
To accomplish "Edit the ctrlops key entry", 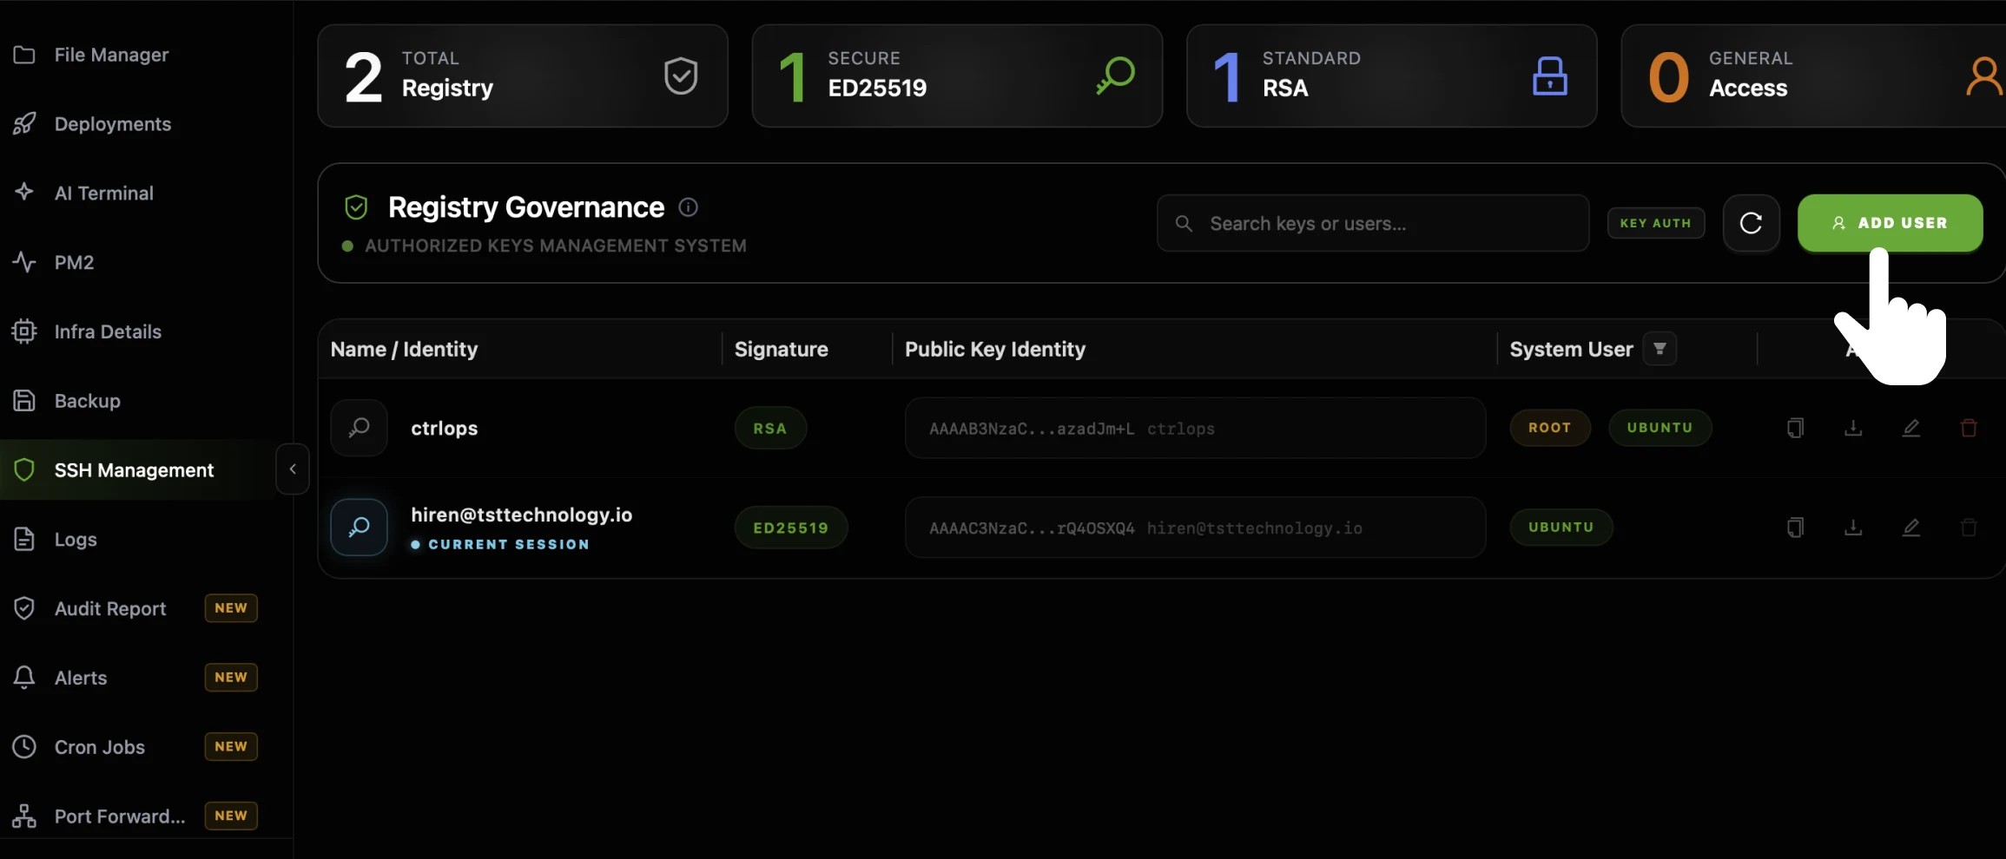I will [x=1911, y=428].
